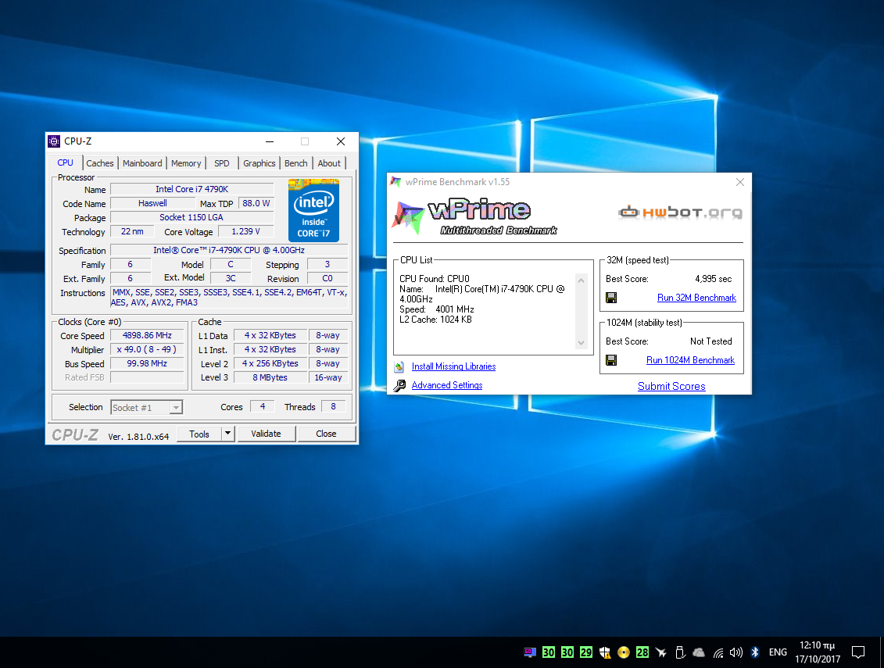Click the Cores value '4'

pos(263,406)
